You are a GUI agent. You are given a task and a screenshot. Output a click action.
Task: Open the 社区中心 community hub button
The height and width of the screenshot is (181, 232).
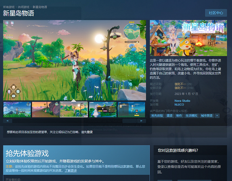pos(216,13)
